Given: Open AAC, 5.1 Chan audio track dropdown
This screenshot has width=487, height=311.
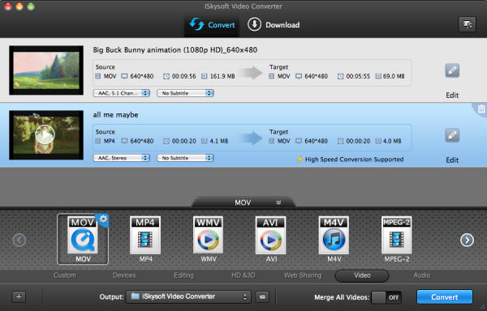Looking at the screenshot, I should pos(122,93).
